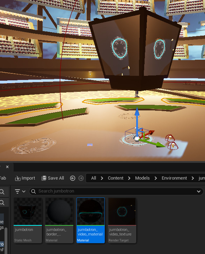205x254 pixels.
Task: Click the lower search icon in sources panel
Action: pyautogui.click(x=2, y=203)
